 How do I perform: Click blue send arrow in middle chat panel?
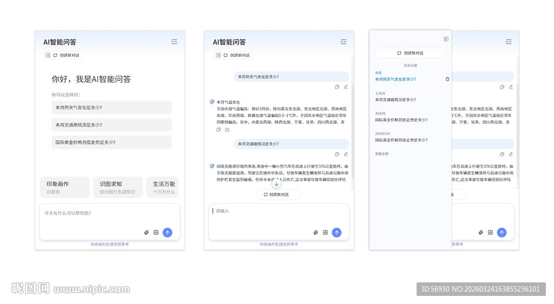click(x=337, y=233)
